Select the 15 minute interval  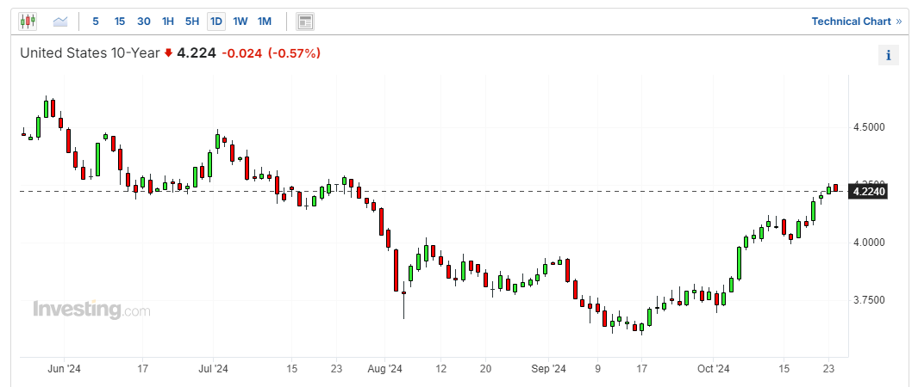(120, 21)
